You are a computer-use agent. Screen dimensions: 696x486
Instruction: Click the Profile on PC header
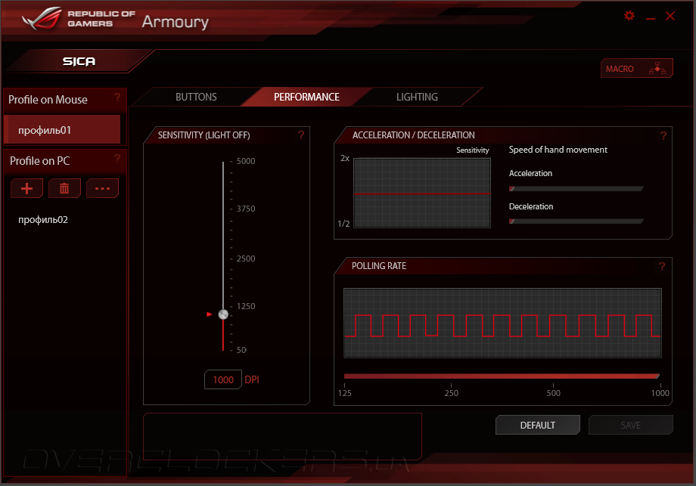(x=40, y=161)
